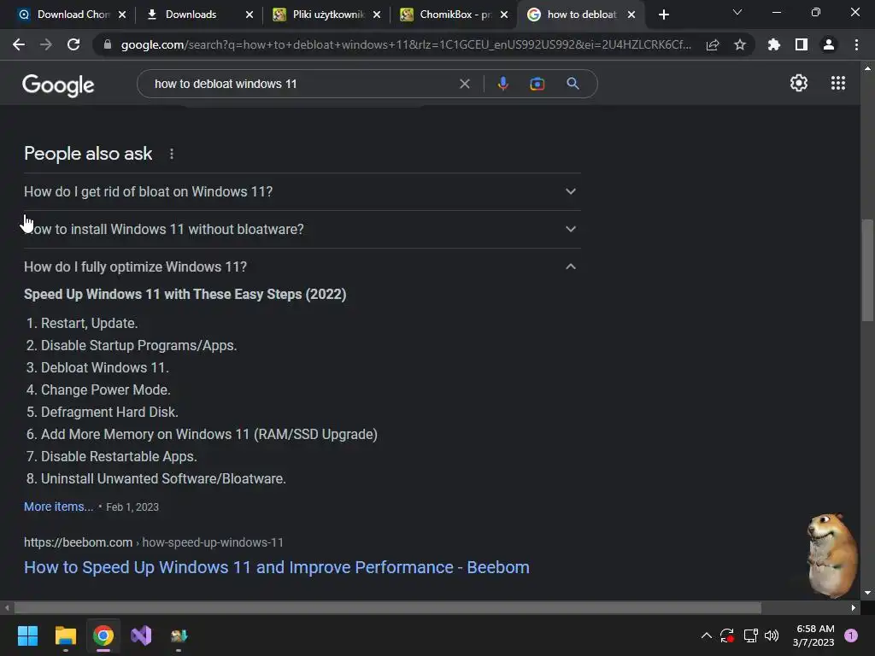Open Windows Start menu

coord(27,635)
